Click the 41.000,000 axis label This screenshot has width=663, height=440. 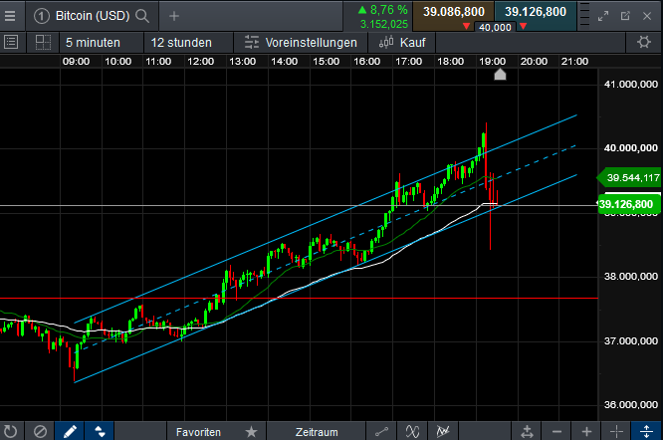[x=630, y=84]
